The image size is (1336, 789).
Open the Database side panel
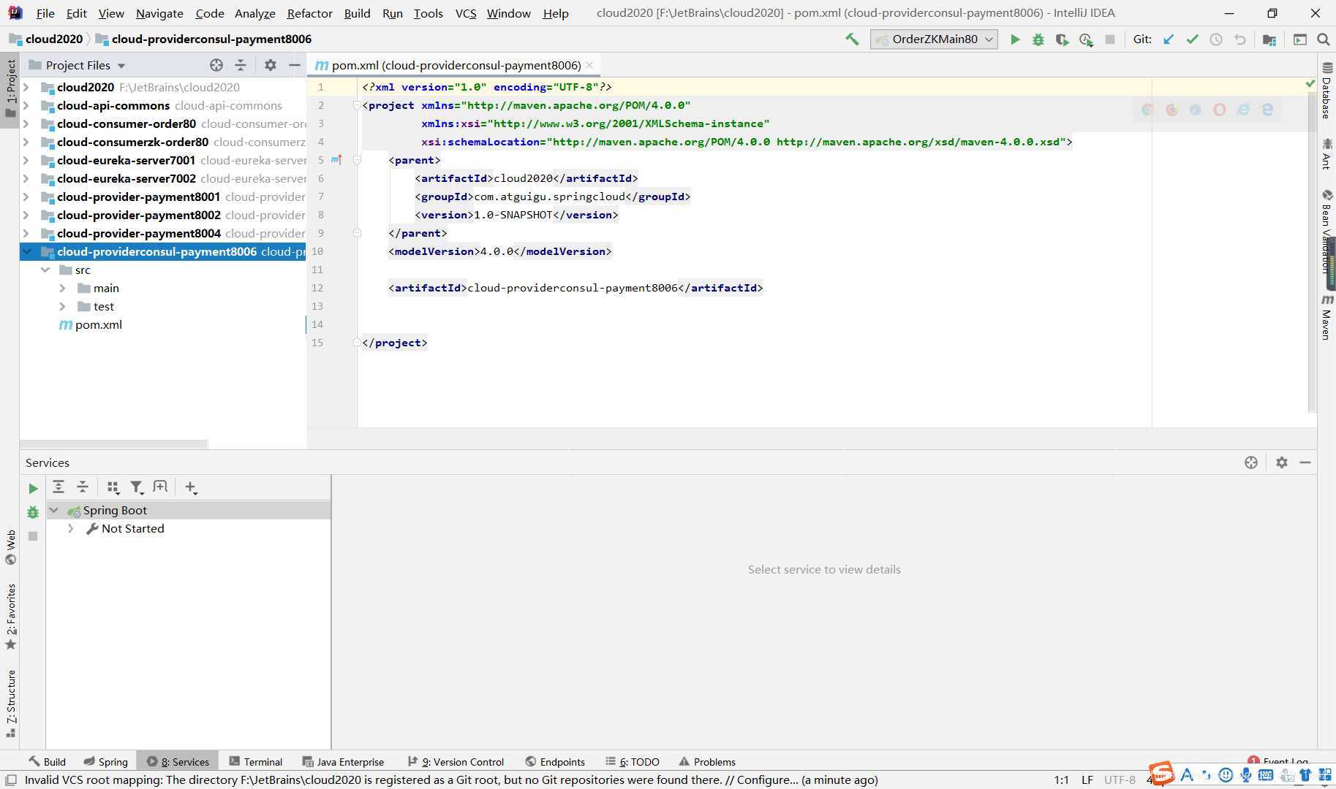(1326, 91)
